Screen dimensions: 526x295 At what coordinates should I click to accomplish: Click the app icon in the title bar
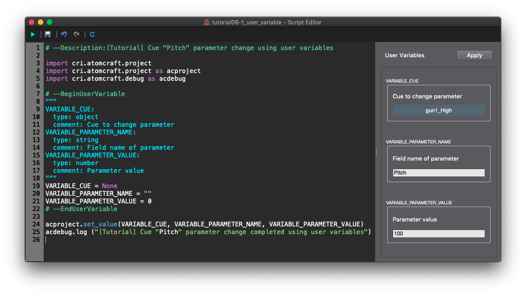point(207,22)
